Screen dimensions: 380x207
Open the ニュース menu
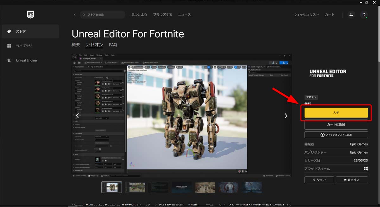coord(184,15)
